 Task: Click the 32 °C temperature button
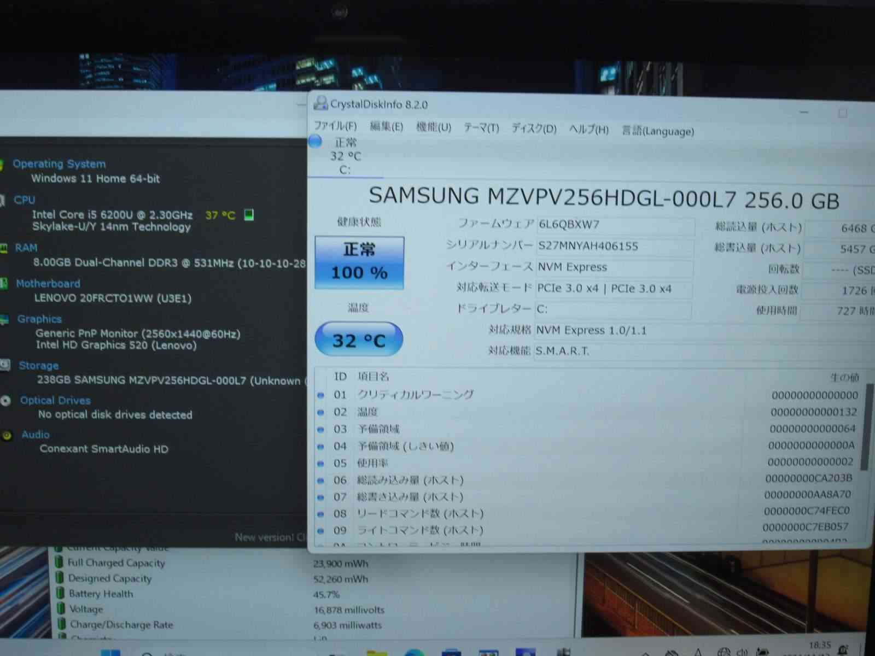click(x=359, y=340)
